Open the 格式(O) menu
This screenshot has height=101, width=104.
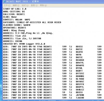point(25,5)
